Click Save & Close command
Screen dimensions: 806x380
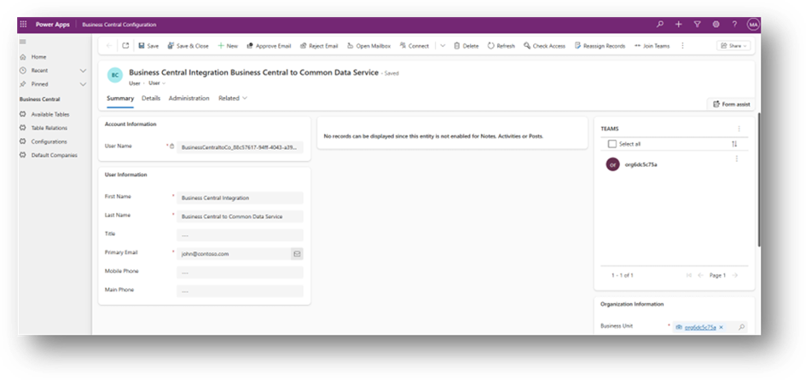tap(188, 46)
